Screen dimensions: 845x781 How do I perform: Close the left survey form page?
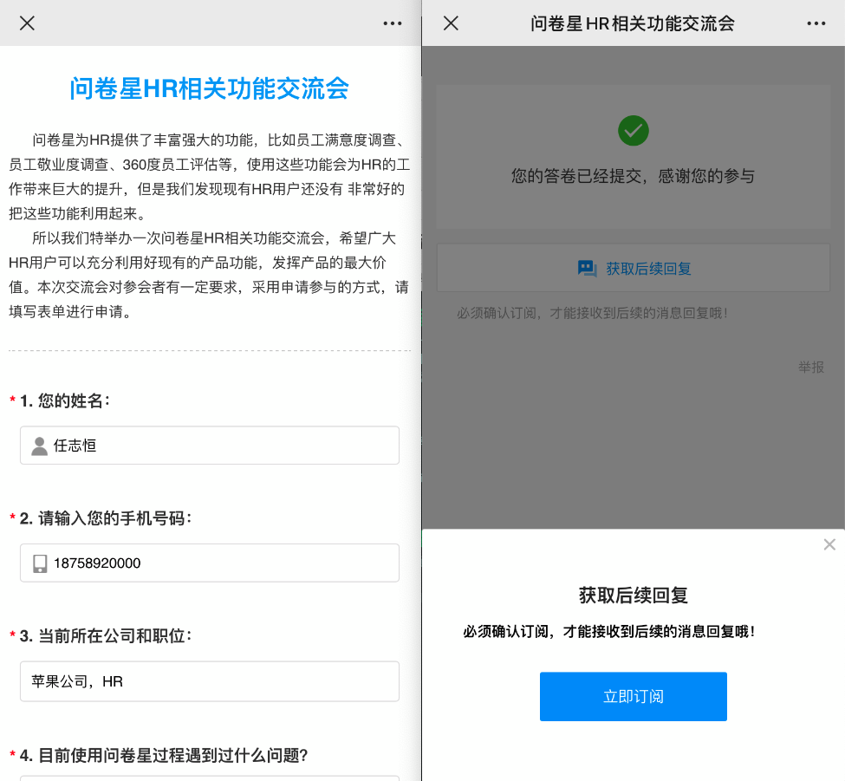pyautogui.click(x=27, y=23)
